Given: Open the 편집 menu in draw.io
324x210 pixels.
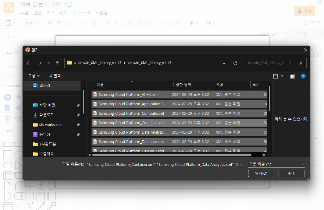Looking at the screenshot, I should click(37, 12).
